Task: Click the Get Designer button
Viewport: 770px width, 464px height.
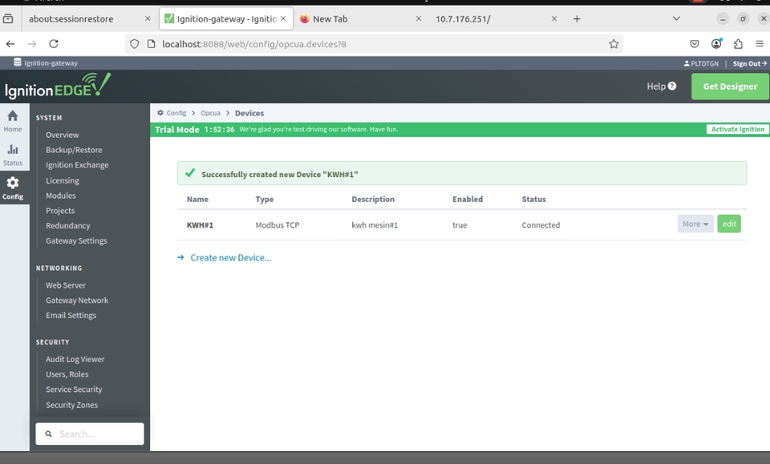Action: pyautogui.click(x=730, y=87)
